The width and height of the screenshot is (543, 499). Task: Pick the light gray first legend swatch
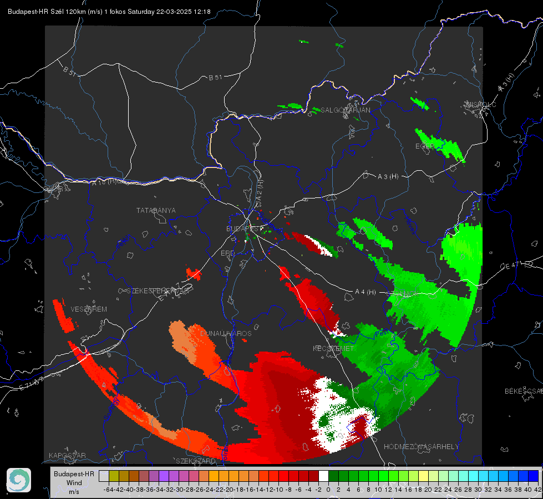pyautogui.click(x=104, y=476)
